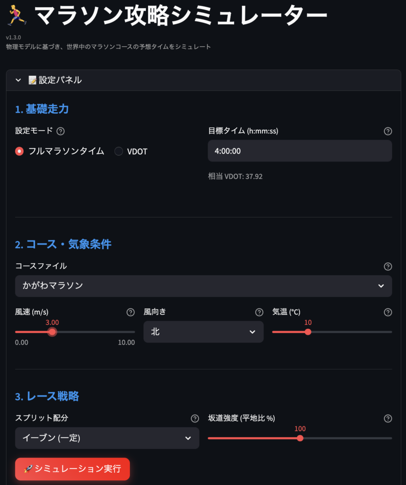This screenshot has width=406, height=485.
Task: Open the スプリット配分 dropdown
Action: point(107,438)
